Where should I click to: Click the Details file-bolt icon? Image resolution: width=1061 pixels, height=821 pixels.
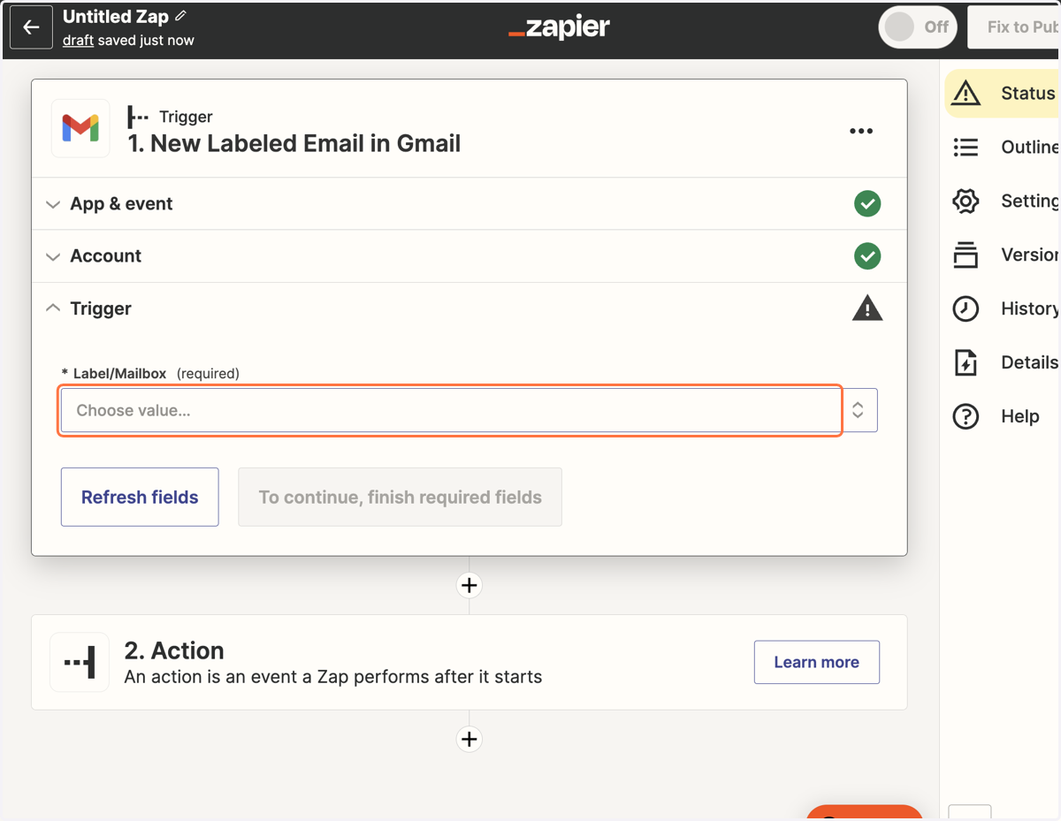[966, 362]
